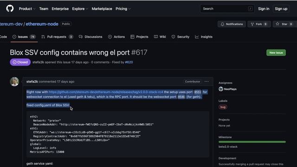Click the milestone progress bar
The image size is (297, 167).
[252, 142]
